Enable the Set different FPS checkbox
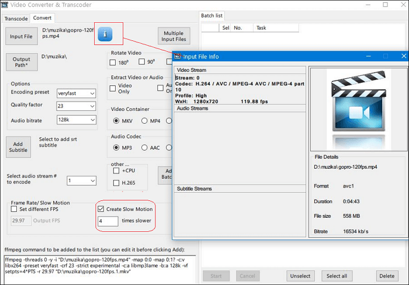The width and height of the screenshot is (409, 285). click(x=15, y=209)
